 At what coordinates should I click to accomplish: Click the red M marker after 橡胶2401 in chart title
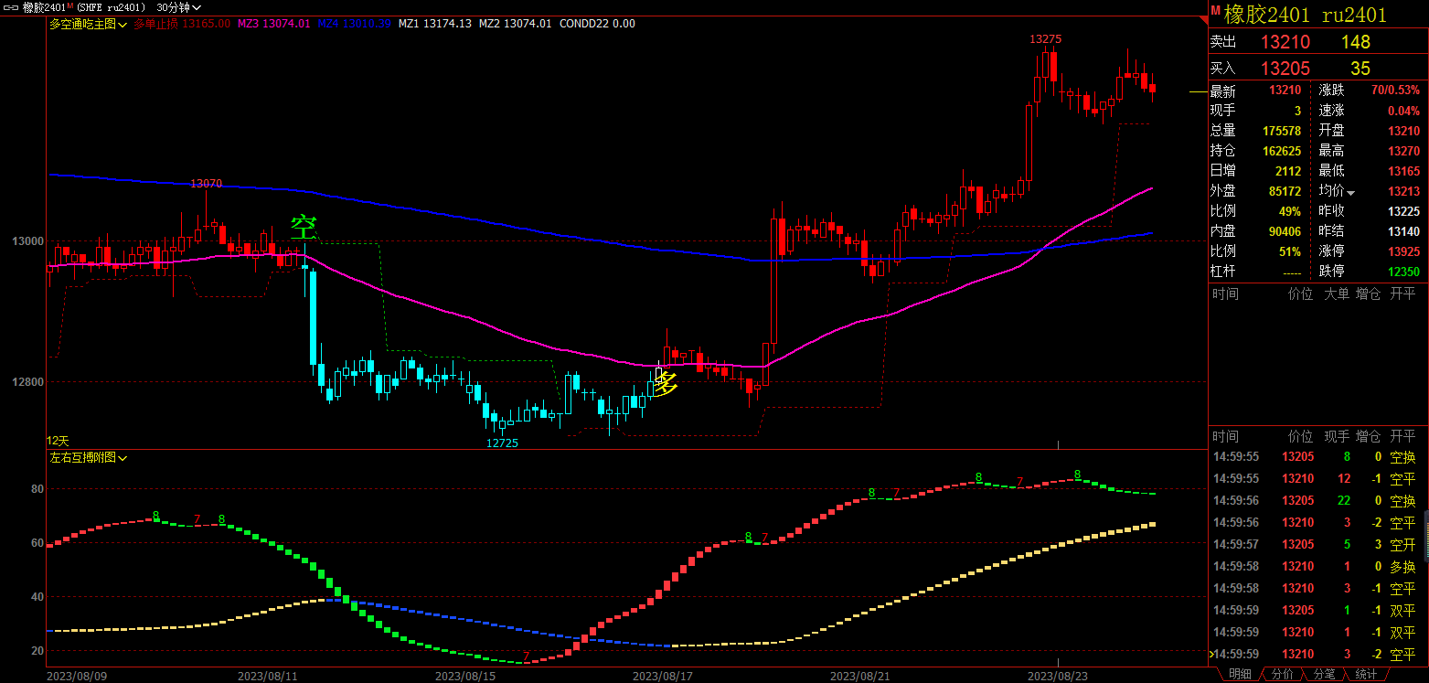point(70,5)
